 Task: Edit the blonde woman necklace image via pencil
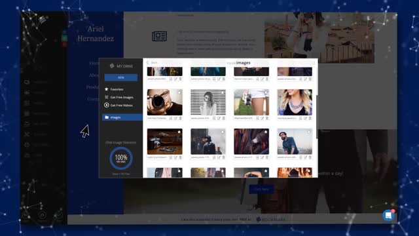pyautogui.click(x=306, y=118)
